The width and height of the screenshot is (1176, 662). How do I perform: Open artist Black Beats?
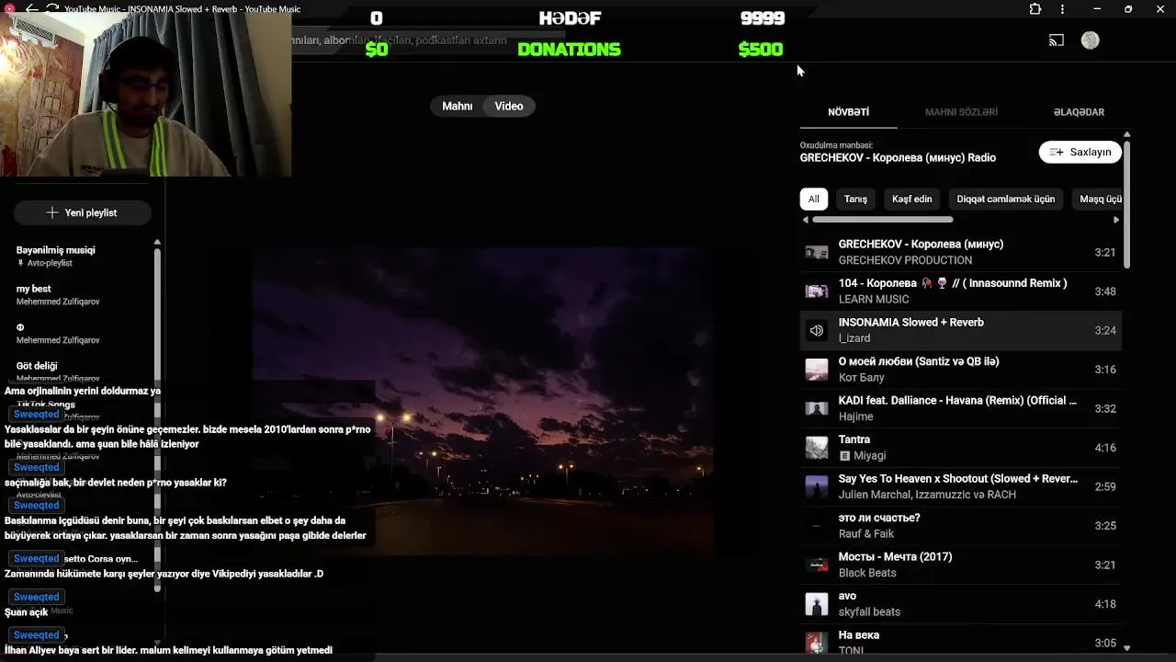tap(867, 573)
